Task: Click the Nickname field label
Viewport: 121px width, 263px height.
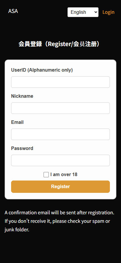Action: (22, 96)
